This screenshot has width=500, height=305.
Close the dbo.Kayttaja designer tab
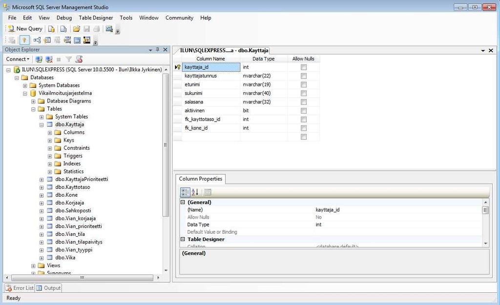pyautogui.click(x=491, y=51)
